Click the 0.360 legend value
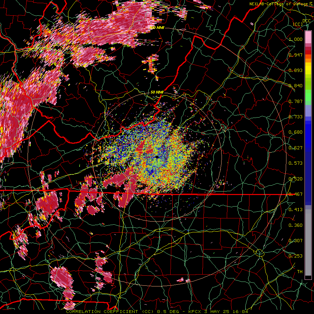314x314 pixels. click(x=296, y=225)
